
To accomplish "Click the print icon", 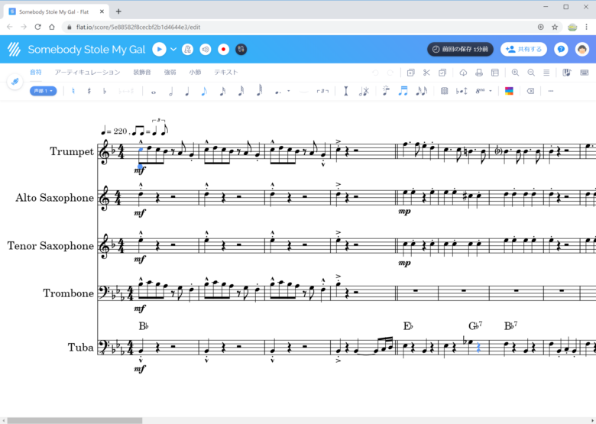I will click(479, 73).
